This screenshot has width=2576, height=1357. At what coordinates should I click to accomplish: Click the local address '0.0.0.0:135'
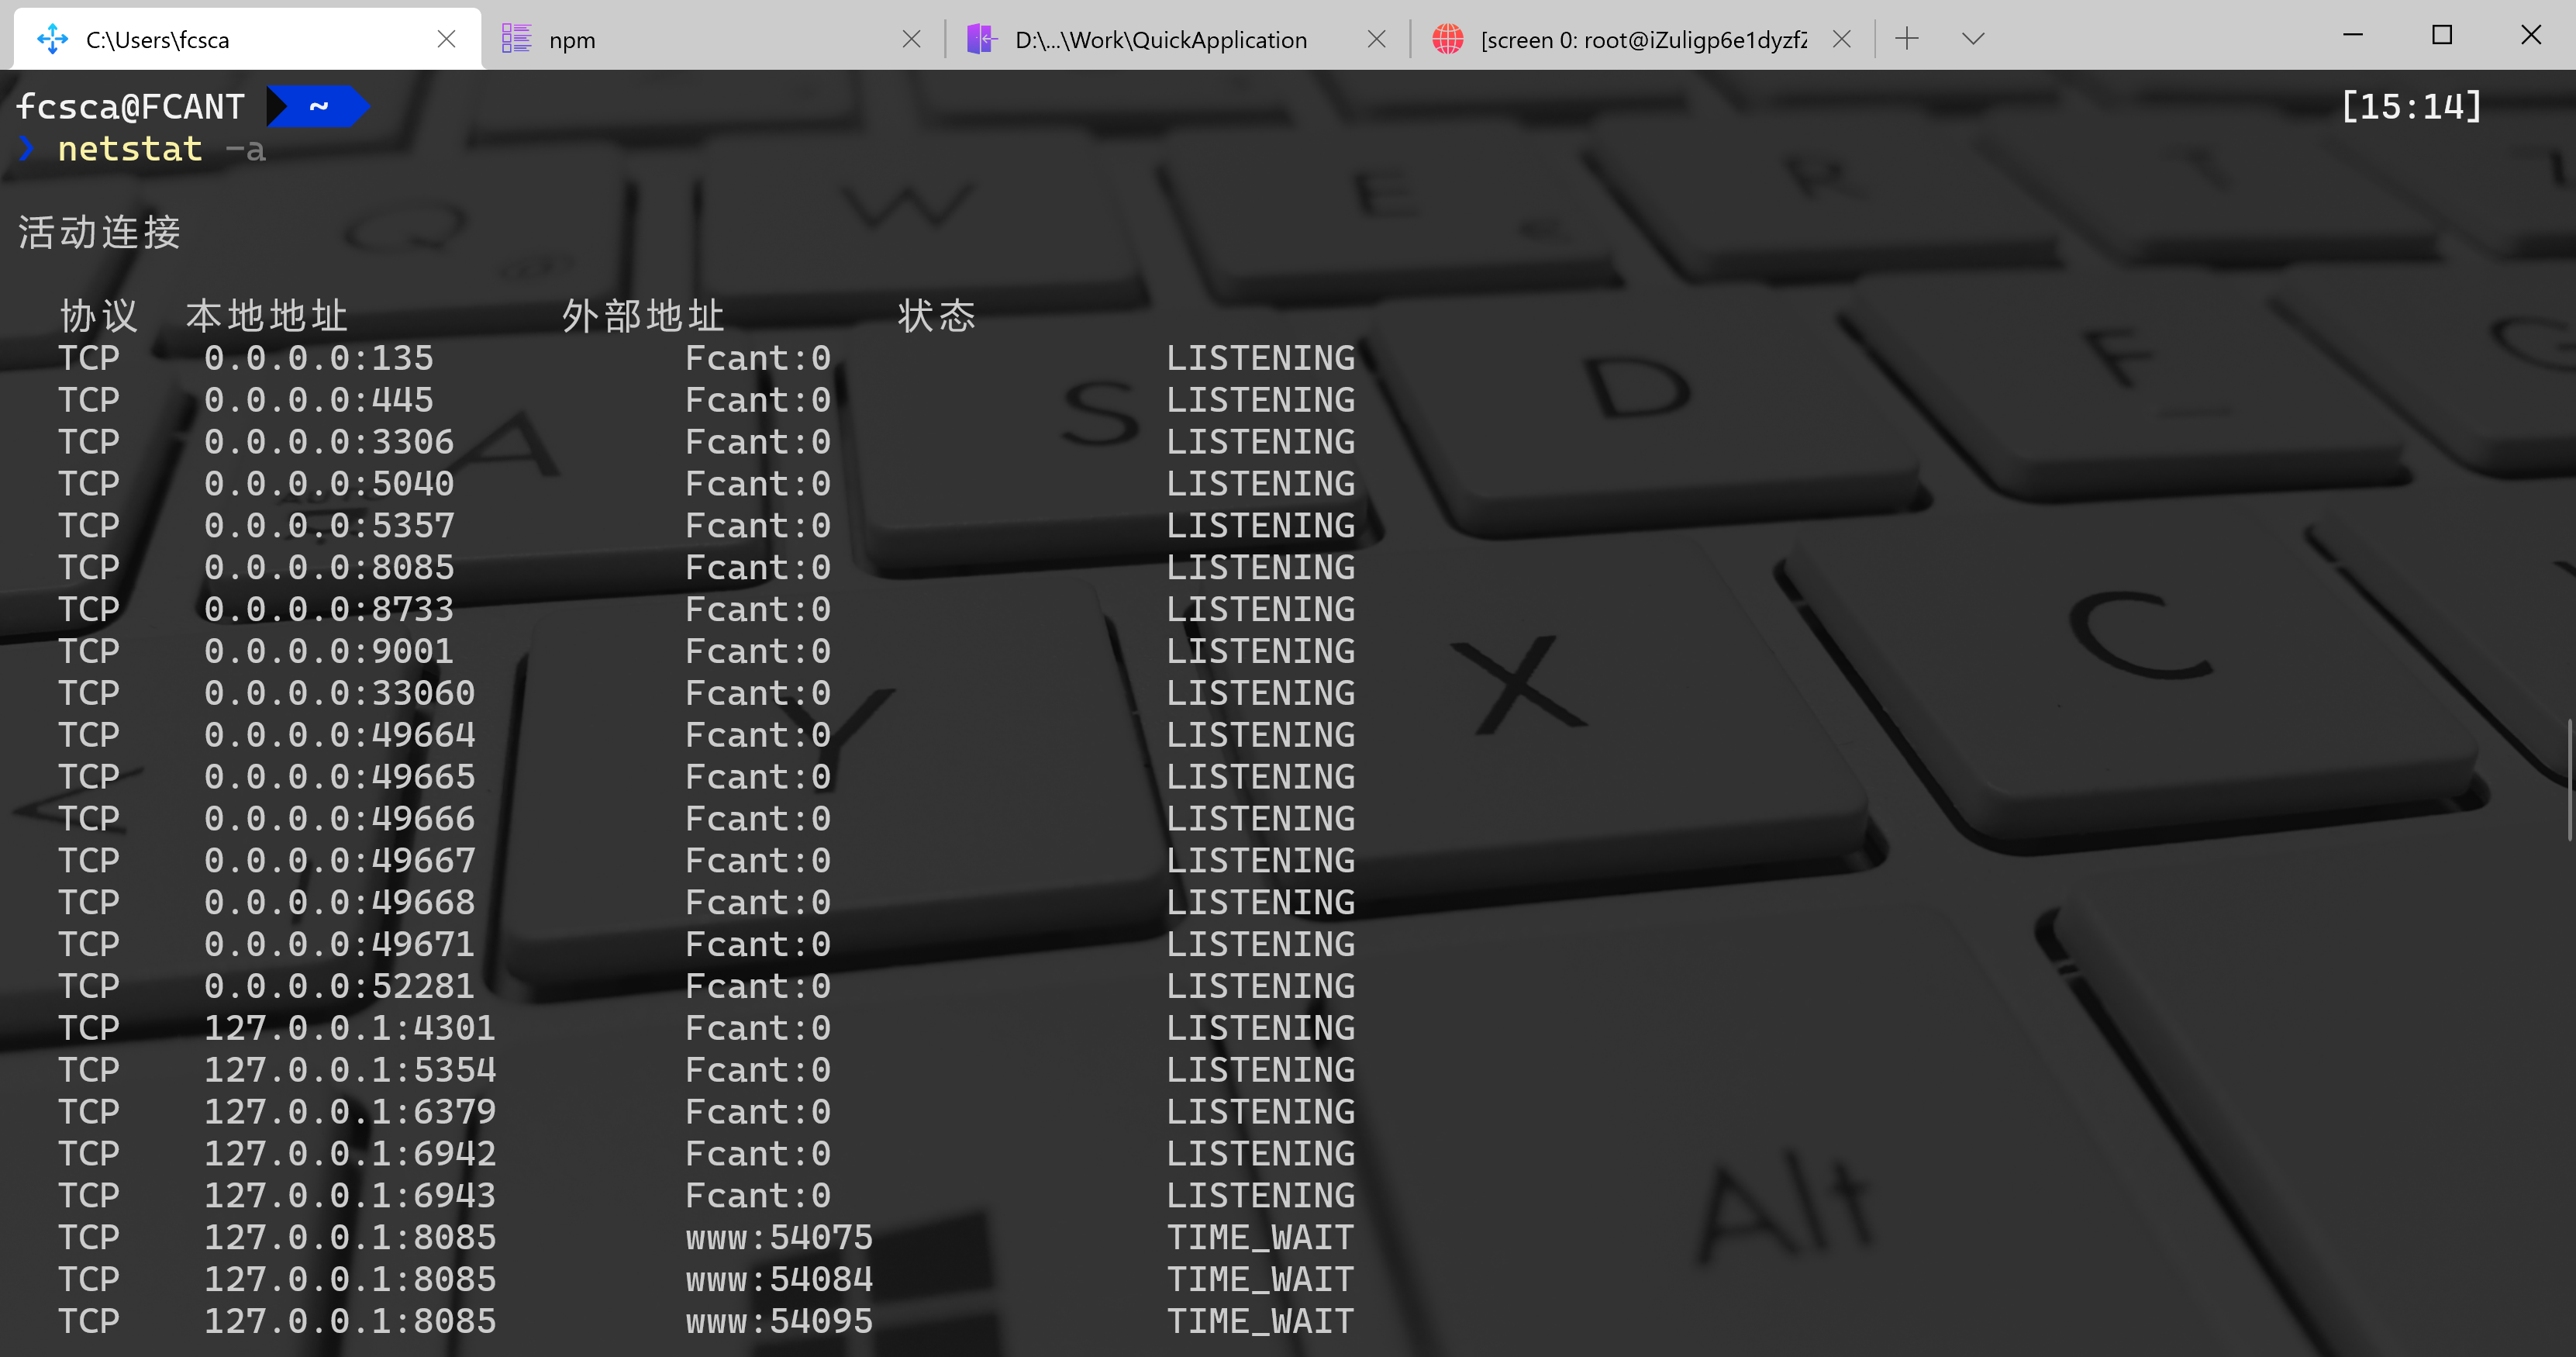point(319,358)
